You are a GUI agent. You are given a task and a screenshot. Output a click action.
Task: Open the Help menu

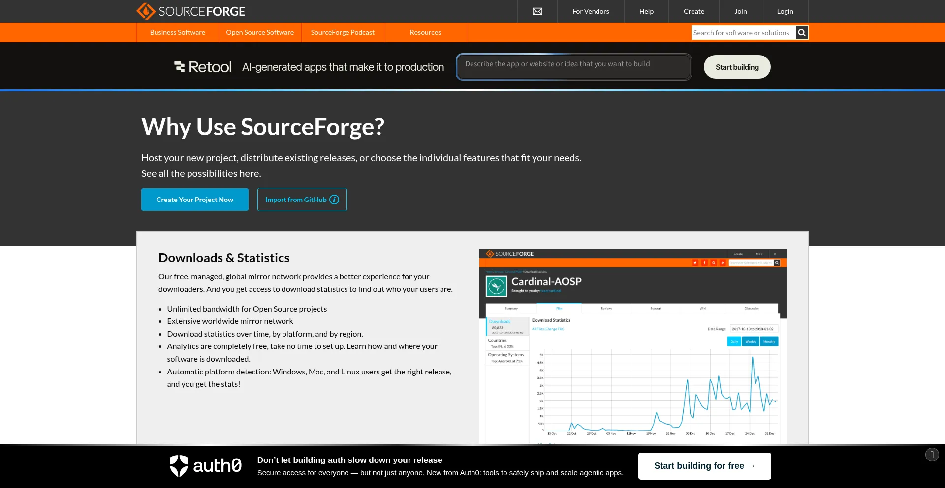click(646, 11)
